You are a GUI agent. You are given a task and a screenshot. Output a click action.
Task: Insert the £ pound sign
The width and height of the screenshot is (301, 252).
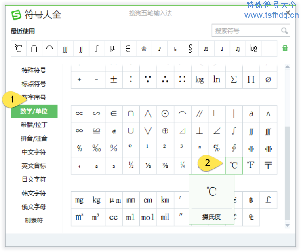point(268,200)
